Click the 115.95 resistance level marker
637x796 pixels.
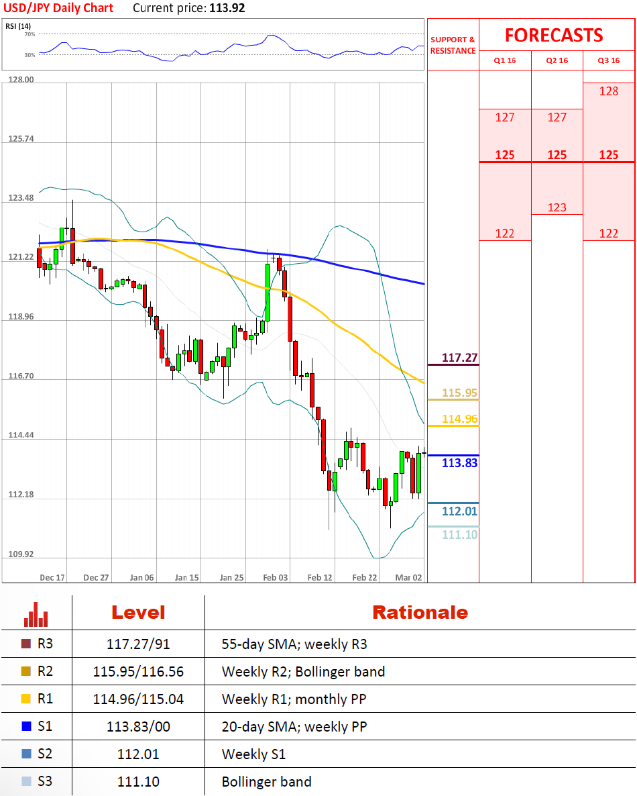[x=459, y=393]
